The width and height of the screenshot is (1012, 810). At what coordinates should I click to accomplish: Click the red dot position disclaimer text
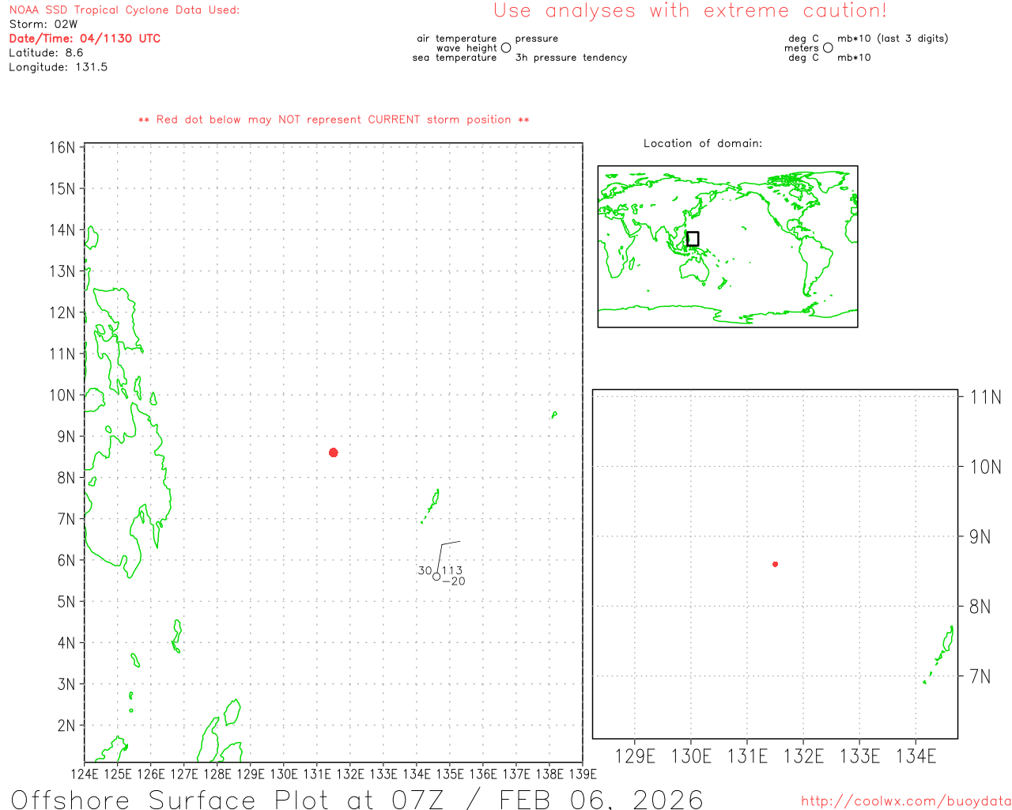334,119
